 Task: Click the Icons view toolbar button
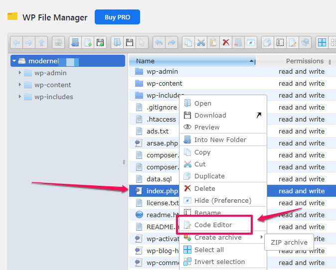[x=322, y=42]
